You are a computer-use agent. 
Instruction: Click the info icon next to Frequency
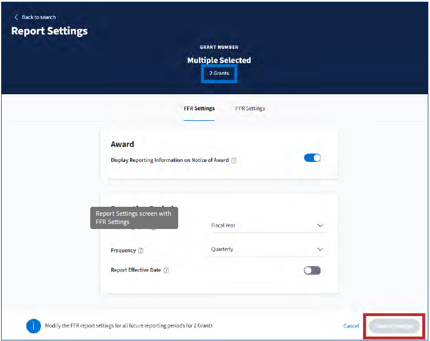tap(141, 251)
